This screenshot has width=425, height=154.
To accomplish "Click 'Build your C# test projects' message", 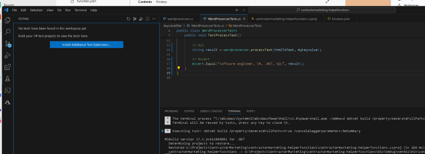I will [53, 36].
